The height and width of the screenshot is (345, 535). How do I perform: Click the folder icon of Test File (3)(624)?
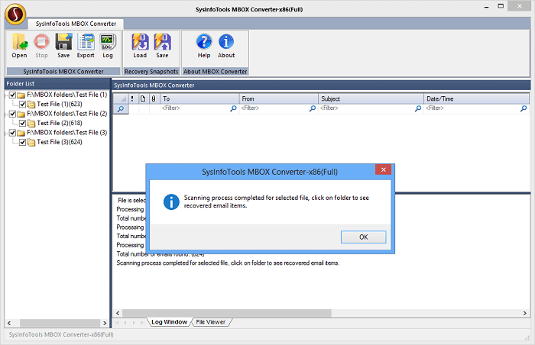pos(31,142)
